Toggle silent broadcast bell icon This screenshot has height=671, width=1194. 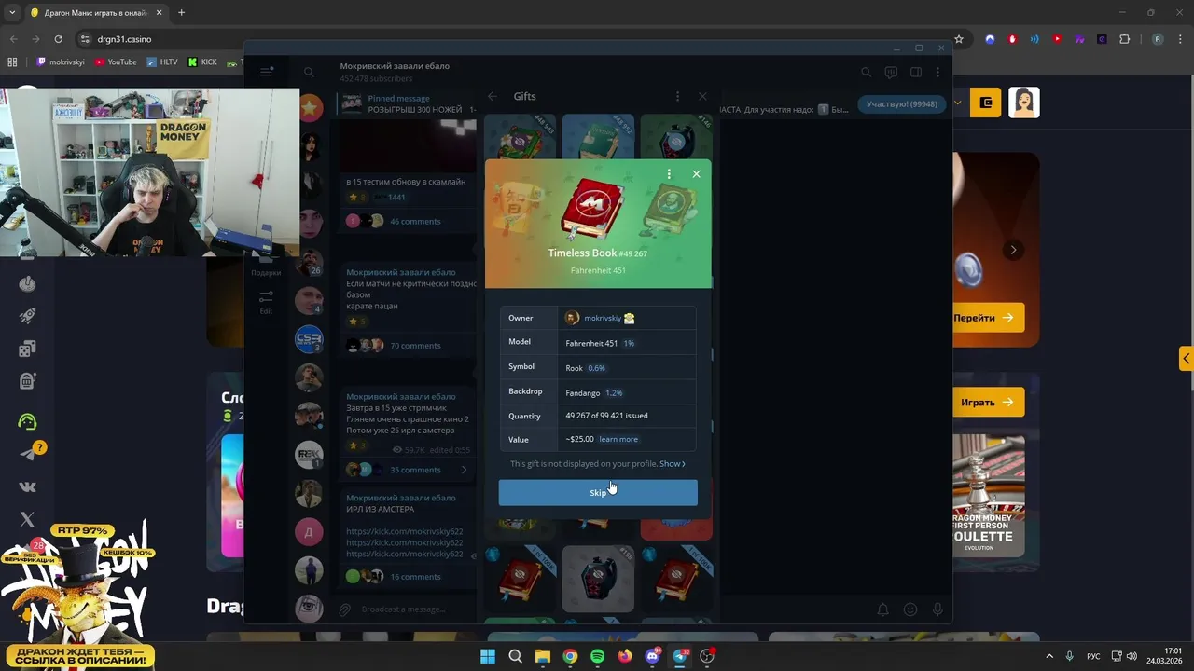(x=882, y=609)
